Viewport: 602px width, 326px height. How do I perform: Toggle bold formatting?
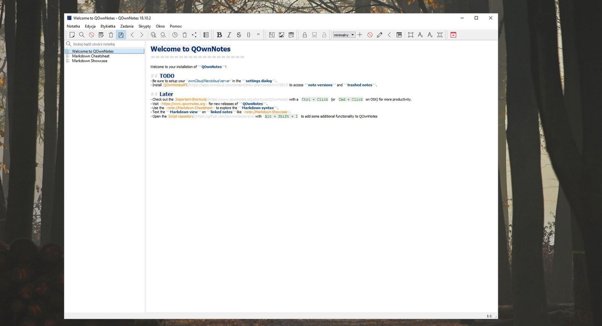[x=219, y=35]
